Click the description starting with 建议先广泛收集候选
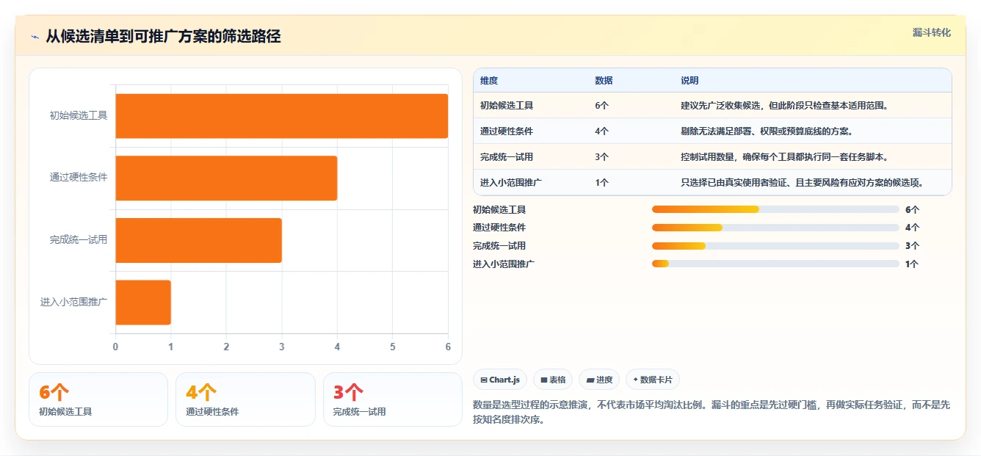This screenshot has width=981, height=456. click(x=785, y=106)
